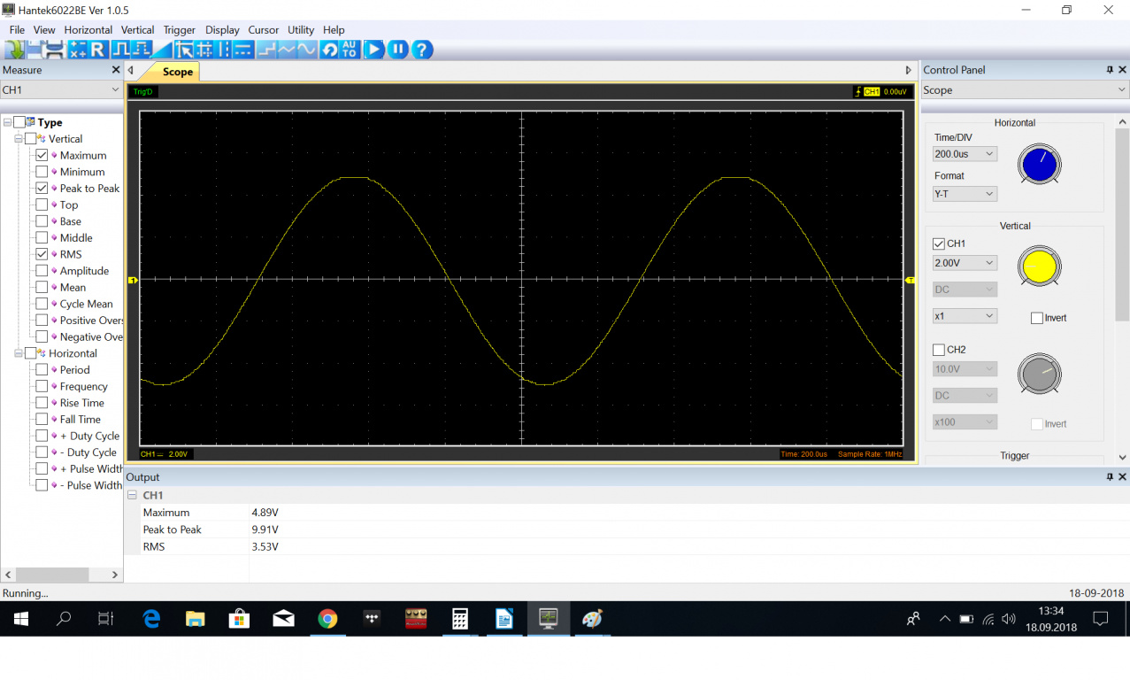This screenshot has height=680, width=1130.
Task: Open Chrome from the taskbar
Action: tap(327, 619)
